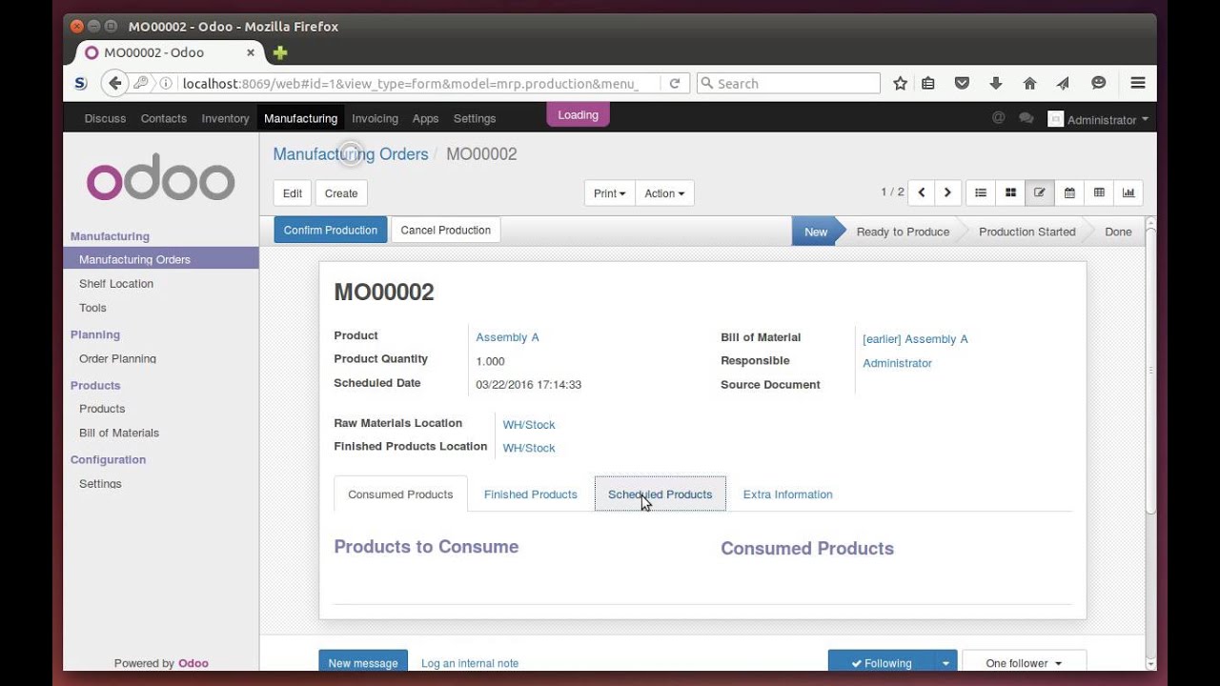This screenshot has width=1220, height=686.
Task: Open the Administrator user menu
Action: click(1098, 119)
